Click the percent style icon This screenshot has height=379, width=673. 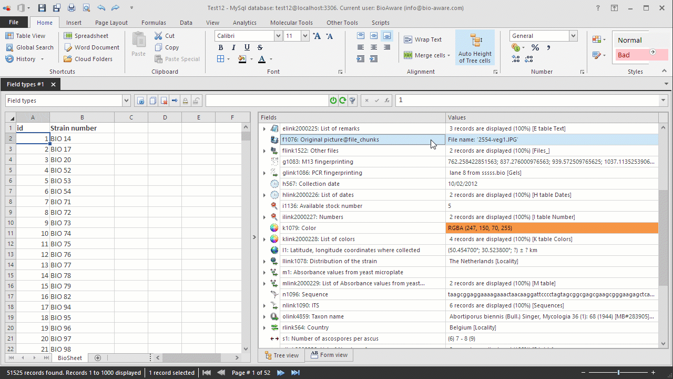pyautogui.click(x=535, y=47)
